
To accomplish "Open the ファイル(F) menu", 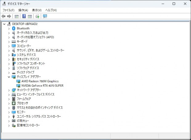I will [x=8, y=10].
